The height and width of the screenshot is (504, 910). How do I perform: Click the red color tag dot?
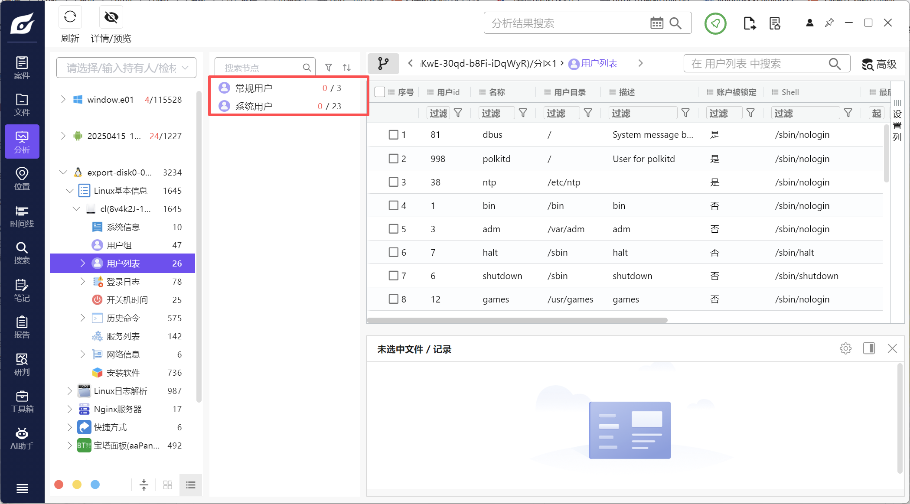(x=59, y=484)
